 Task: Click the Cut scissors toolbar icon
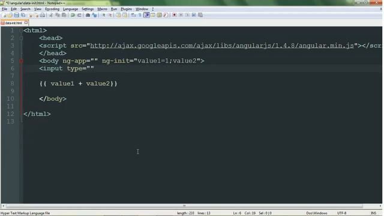click(51, 15)
